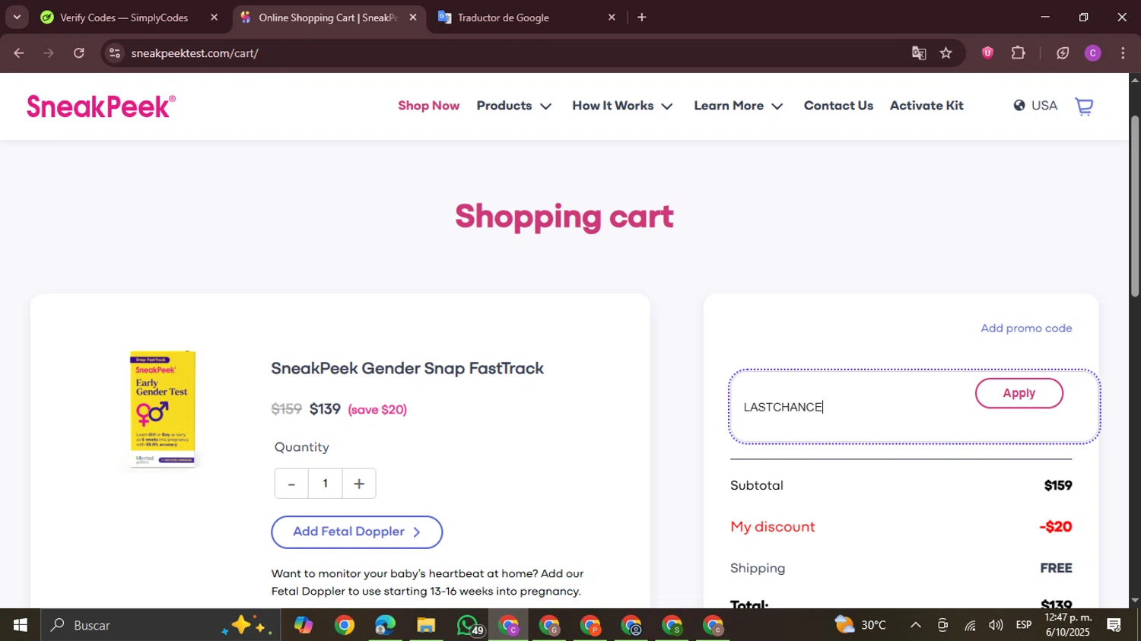Switch to Verify Codes — SimplyCodes tab
Image resolution: width=1141 pixels, height=641 pixels.
(x=124, y=17)
